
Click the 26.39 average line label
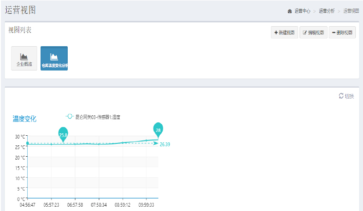[165, 144]
